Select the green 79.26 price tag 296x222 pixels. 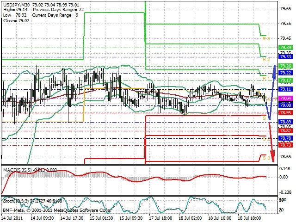coord(285,66)
